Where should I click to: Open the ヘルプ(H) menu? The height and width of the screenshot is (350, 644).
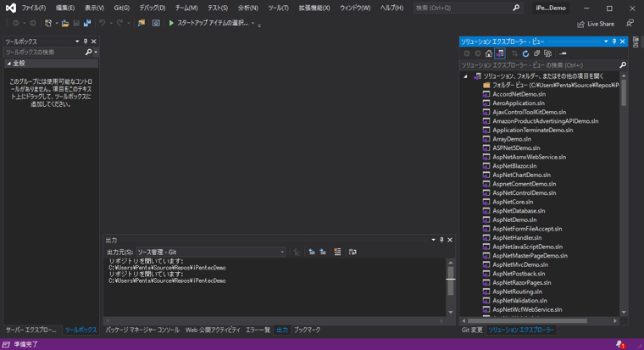[391, 8]
